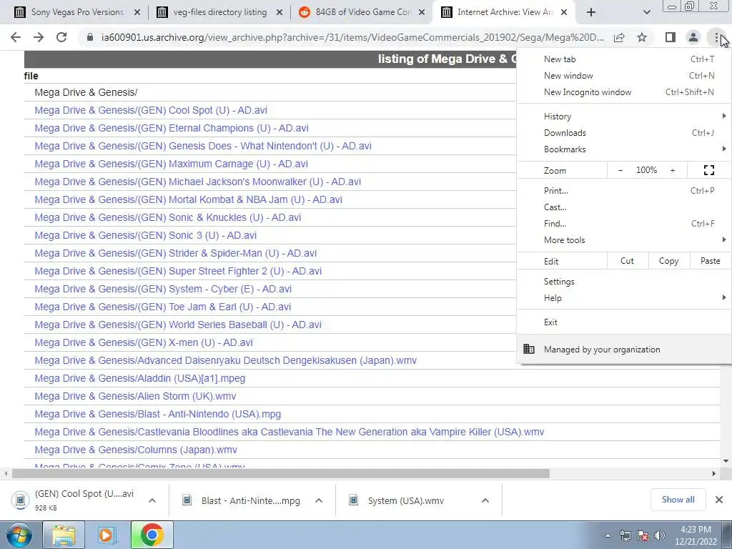Open the side panel icon

click(x=671, y=37)
